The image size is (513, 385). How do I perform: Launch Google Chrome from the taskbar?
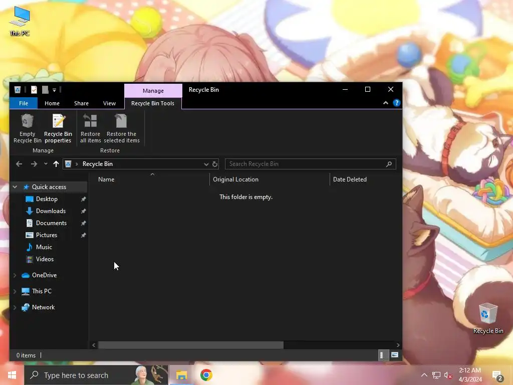(x=206, y=375)
